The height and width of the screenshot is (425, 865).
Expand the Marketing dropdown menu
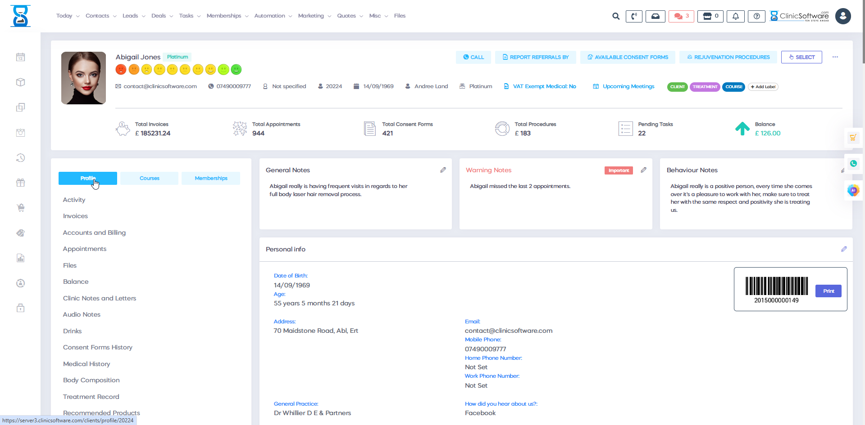click(314, 16)
